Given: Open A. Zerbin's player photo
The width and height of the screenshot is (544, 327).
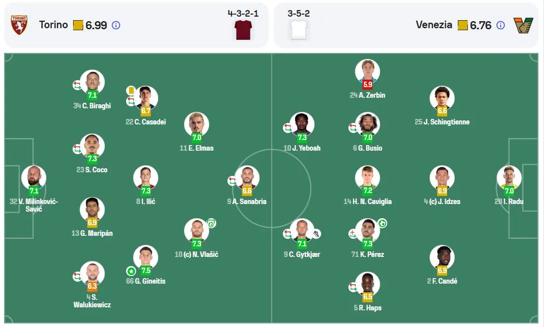Looking at the screenshot, I should point(368,72).
